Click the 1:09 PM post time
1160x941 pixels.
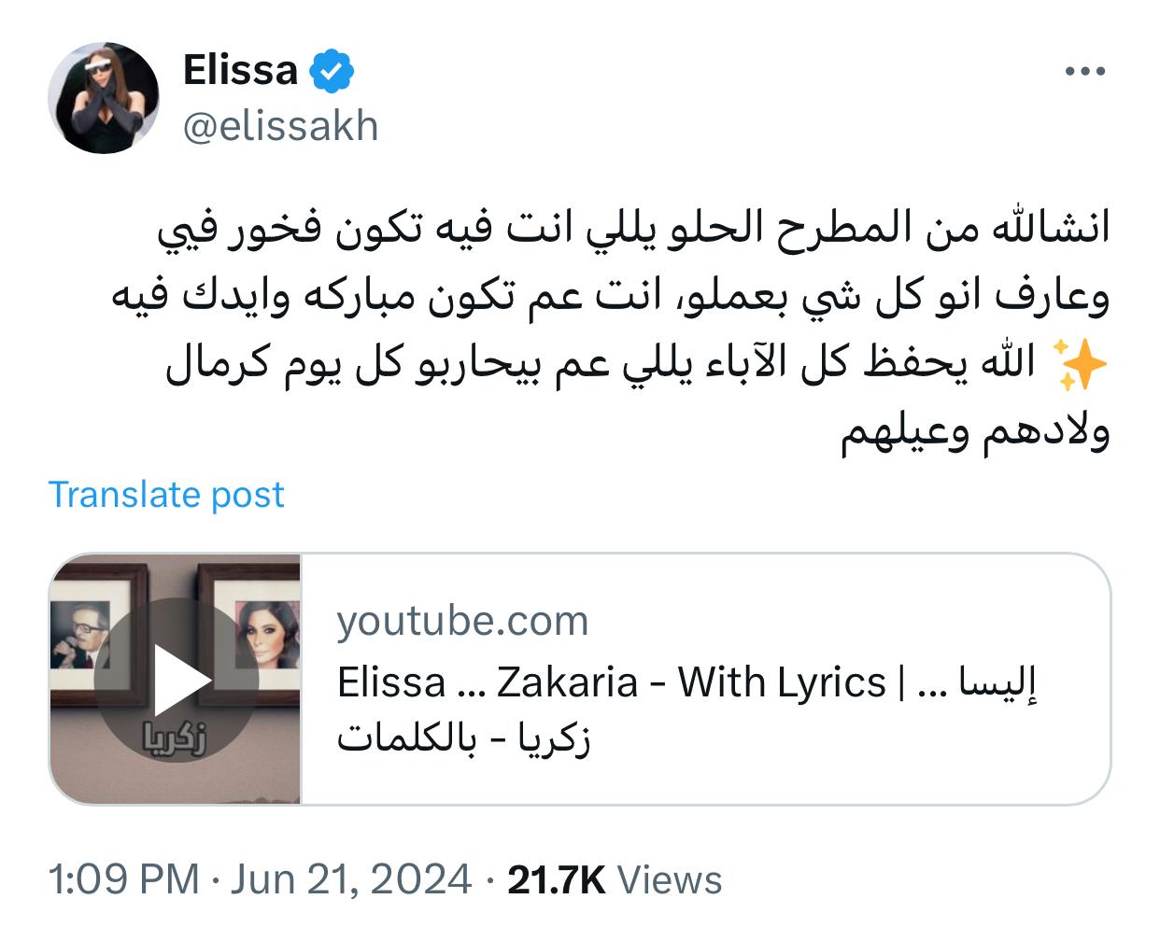(x=123, y=880)
